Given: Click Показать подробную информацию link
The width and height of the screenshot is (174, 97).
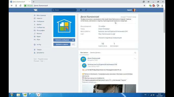Looking at the screenshot, I should point(110,38).
